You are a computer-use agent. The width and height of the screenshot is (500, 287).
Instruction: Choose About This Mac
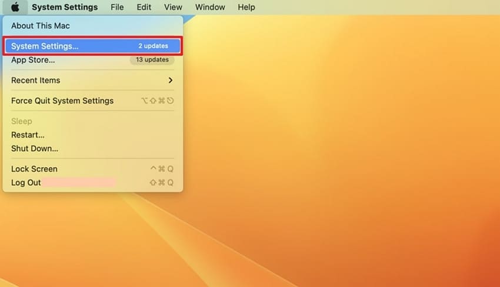[x=92, y=26]
